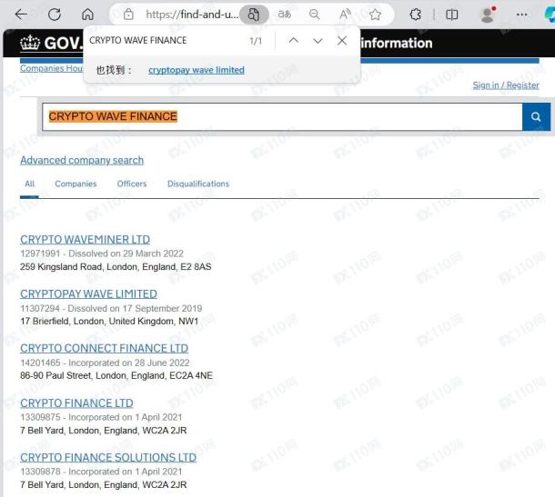Click the zoom out magnifier icon

(x=314, y=15)
